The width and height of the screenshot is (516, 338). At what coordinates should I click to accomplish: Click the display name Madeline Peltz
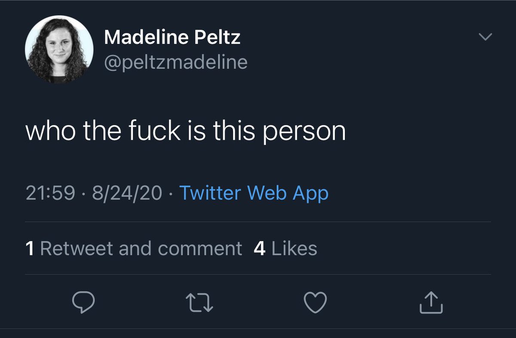point(172,38)
